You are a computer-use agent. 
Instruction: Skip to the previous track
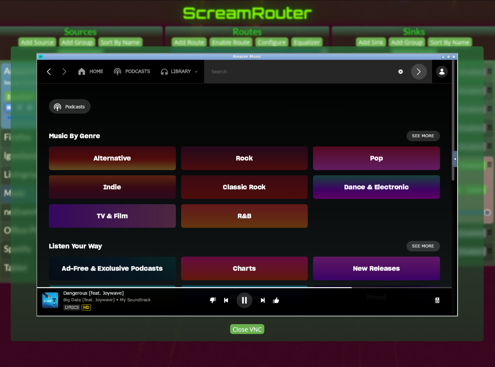[226, 300]
